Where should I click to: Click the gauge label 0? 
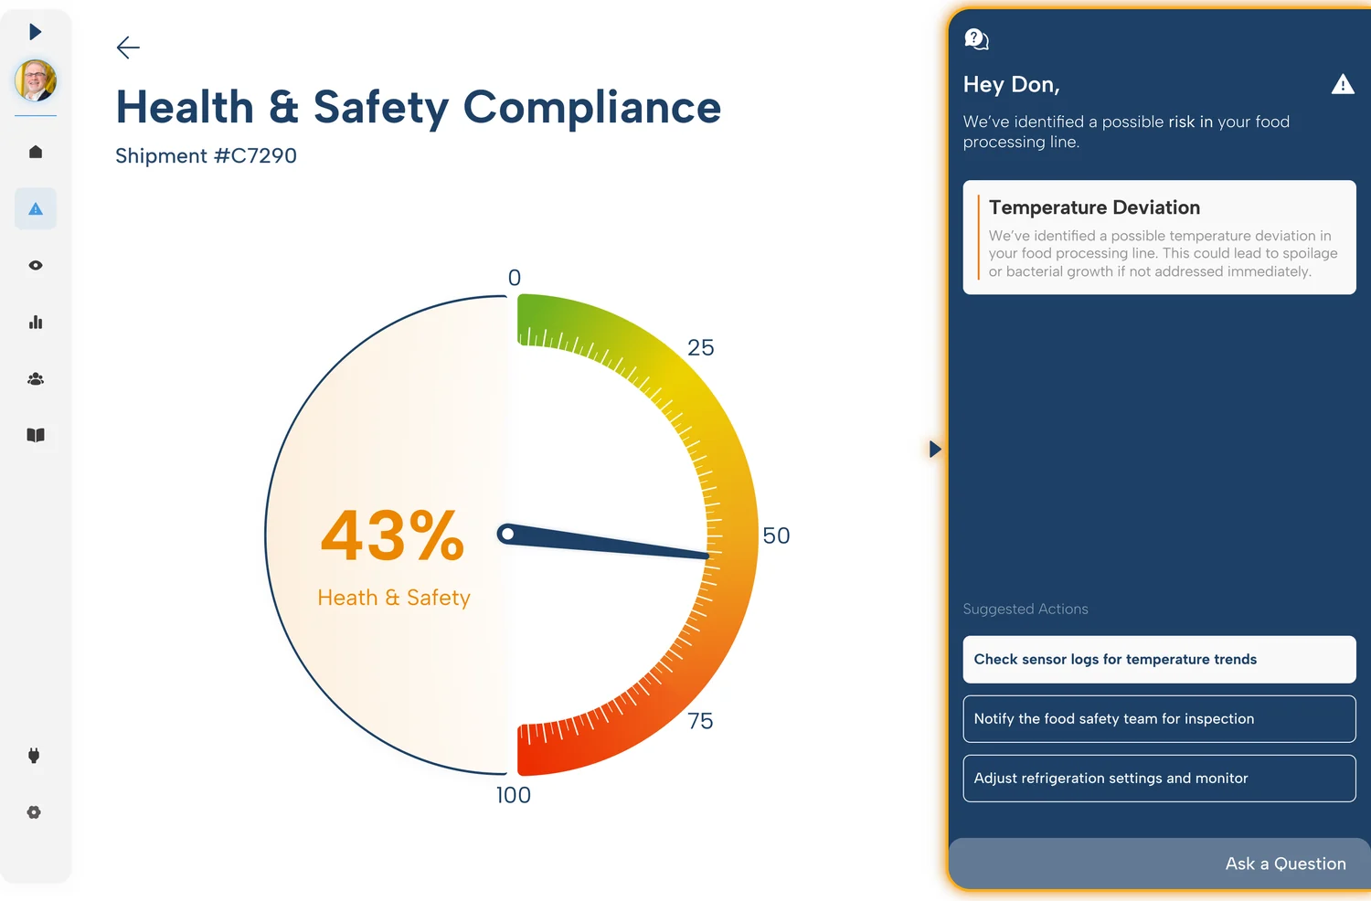[515, 278]
